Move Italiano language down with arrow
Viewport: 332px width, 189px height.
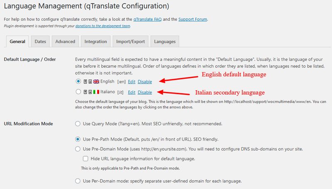[x=90, y=92]
